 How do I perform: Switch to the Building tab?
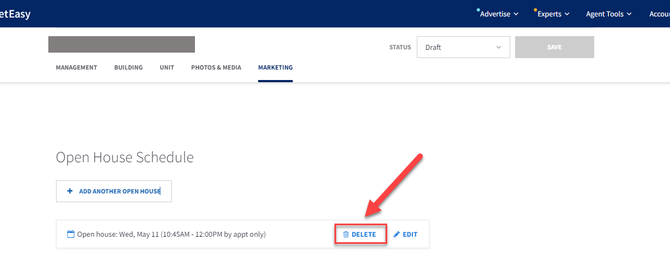pos(129,67)
